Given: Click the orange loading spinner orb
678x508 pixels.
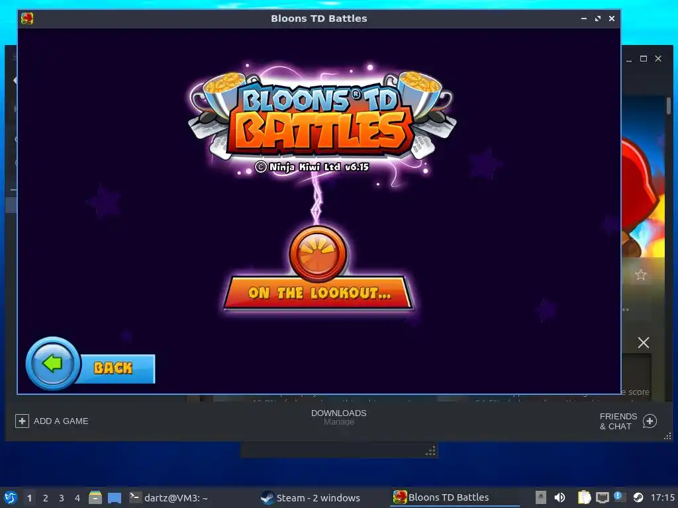Looking at the screenshot, I should pos(318,253).
